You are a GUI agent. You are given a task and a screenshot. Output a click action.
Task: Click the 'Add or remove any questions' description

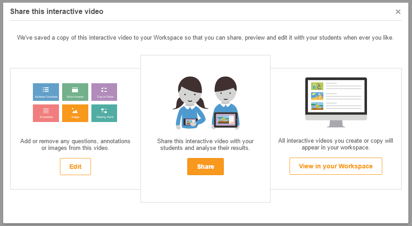(75, 145)
